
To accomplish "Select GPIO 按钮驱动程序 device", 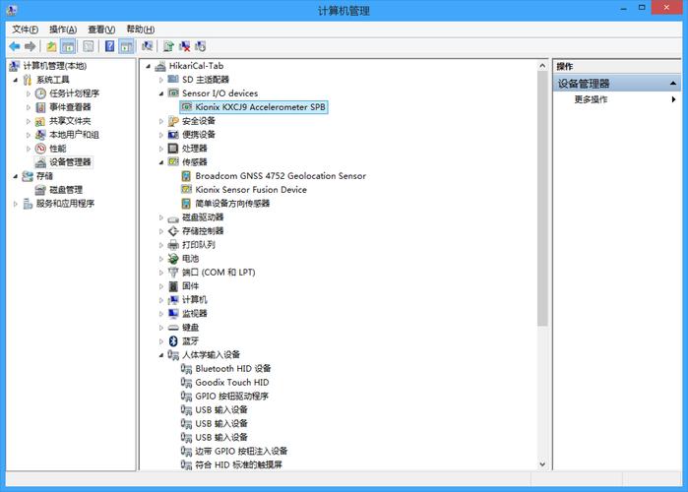I will 231,396.
